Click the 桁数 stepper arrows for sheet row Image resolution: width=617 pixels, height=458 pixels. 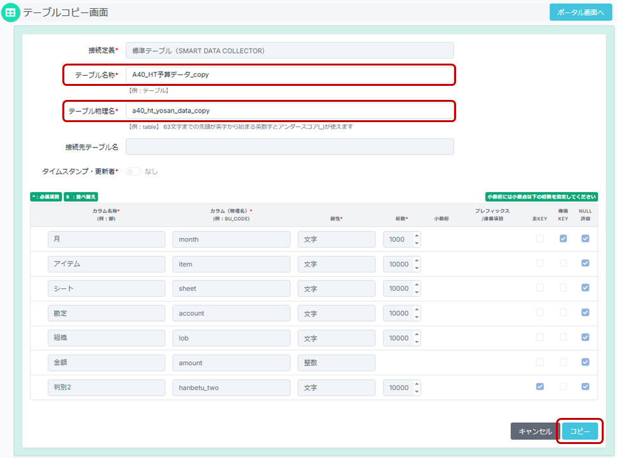click(x=417, y=288)
